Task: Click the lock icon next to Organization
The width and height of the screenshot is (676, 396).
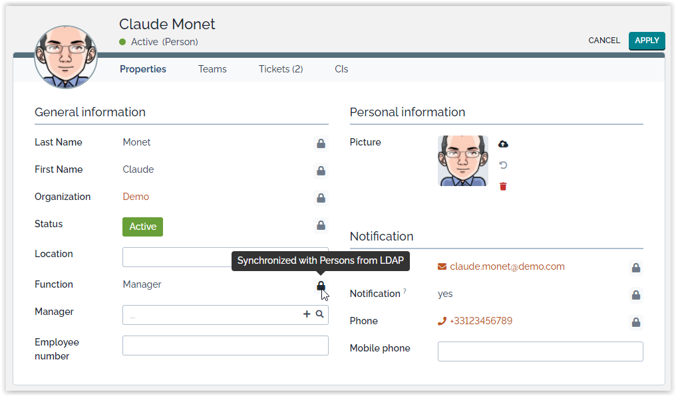Action: pos(321,198)
